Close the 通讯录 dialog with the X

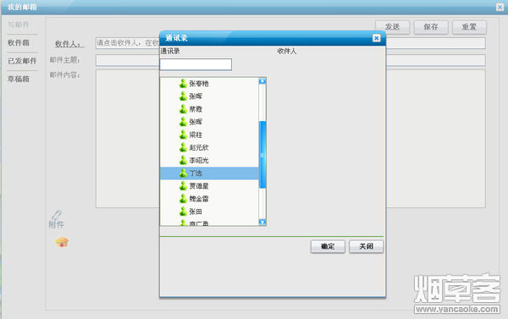pyautogui.click(x=377, y=38)
